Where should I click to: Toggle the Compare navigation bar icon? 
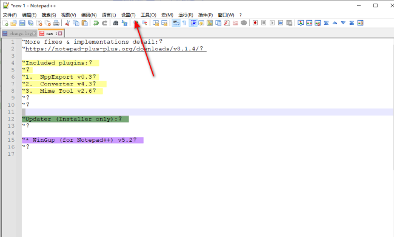360,23
